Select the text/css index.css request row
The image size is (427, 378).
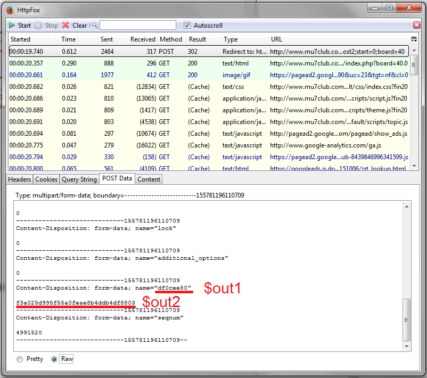[209, 87]
